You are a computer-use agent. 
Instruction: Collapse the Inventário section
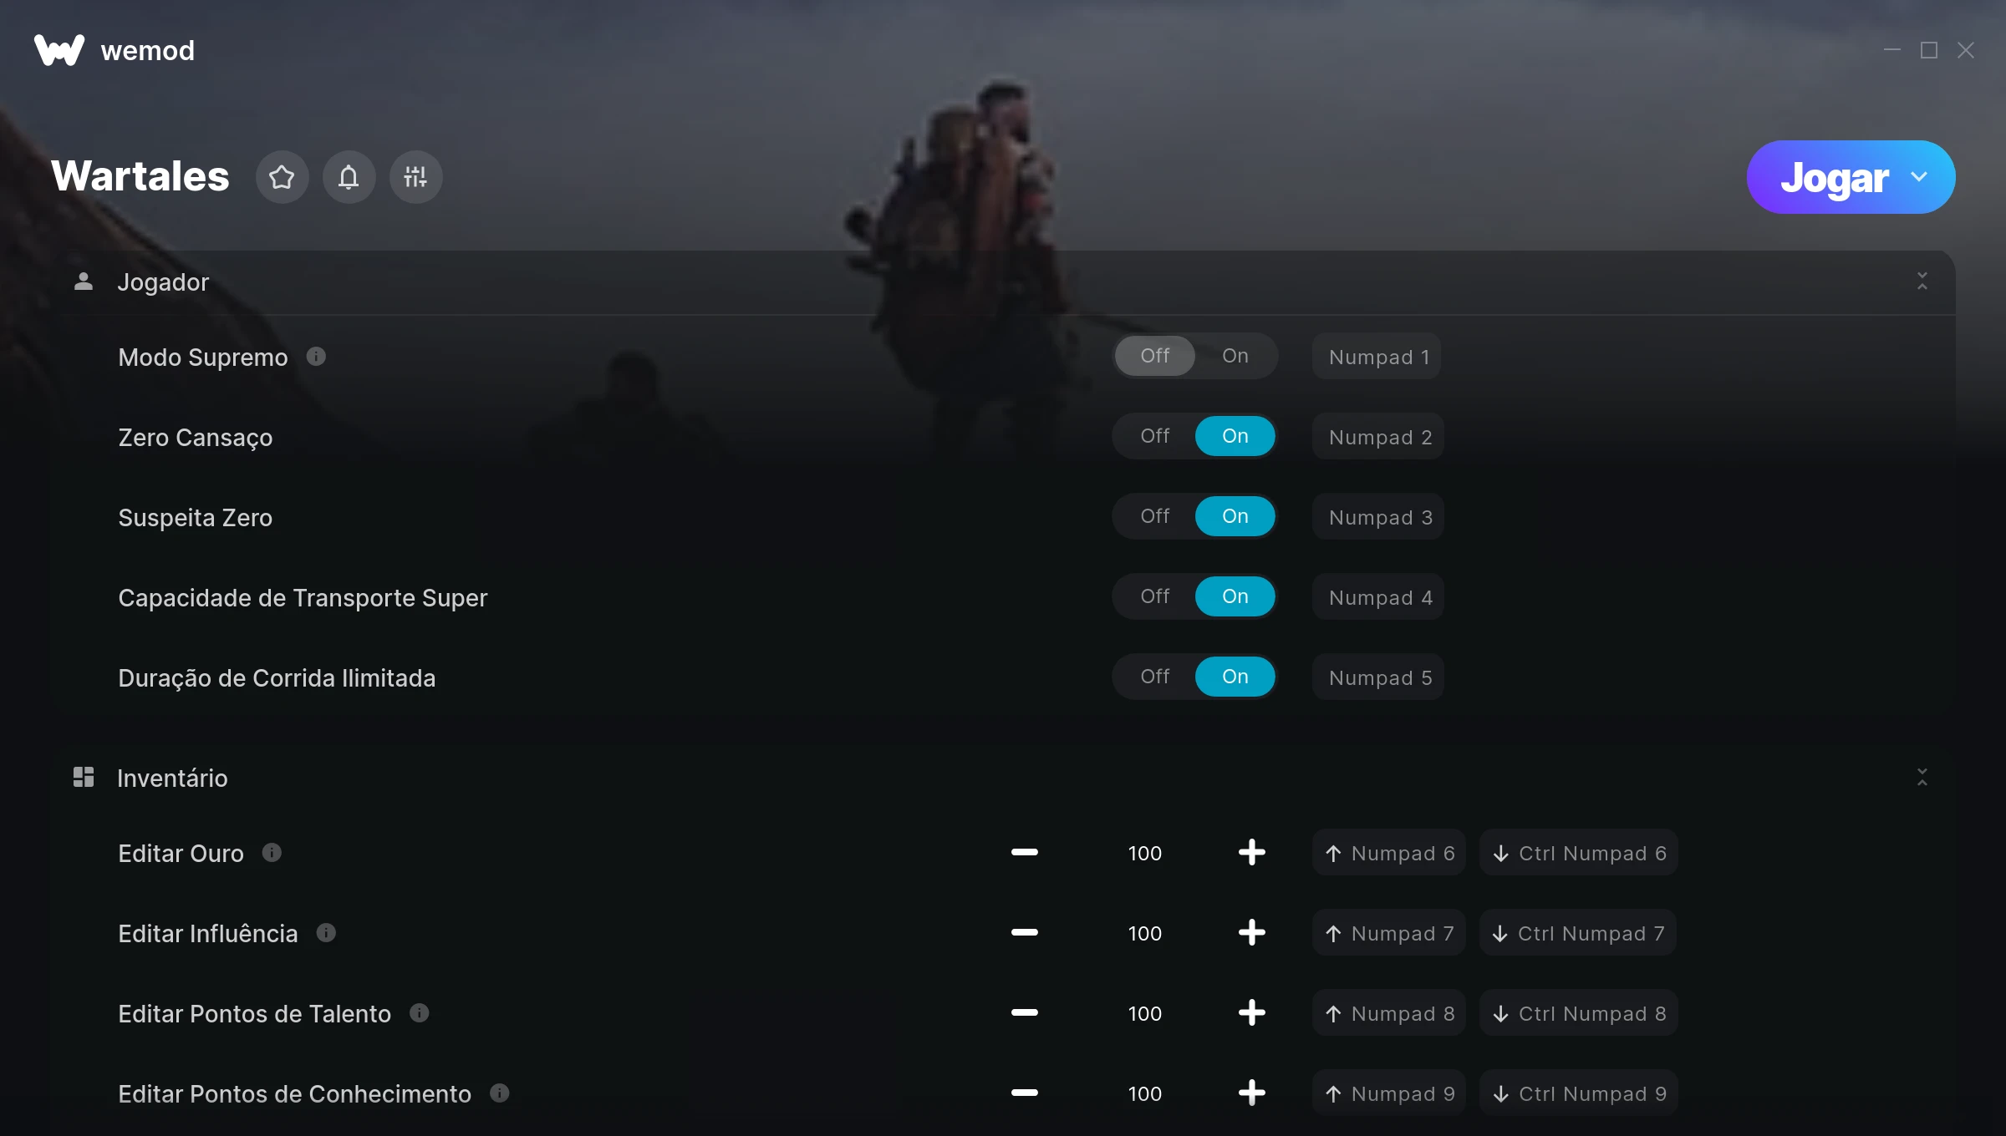pos(1922,778)
